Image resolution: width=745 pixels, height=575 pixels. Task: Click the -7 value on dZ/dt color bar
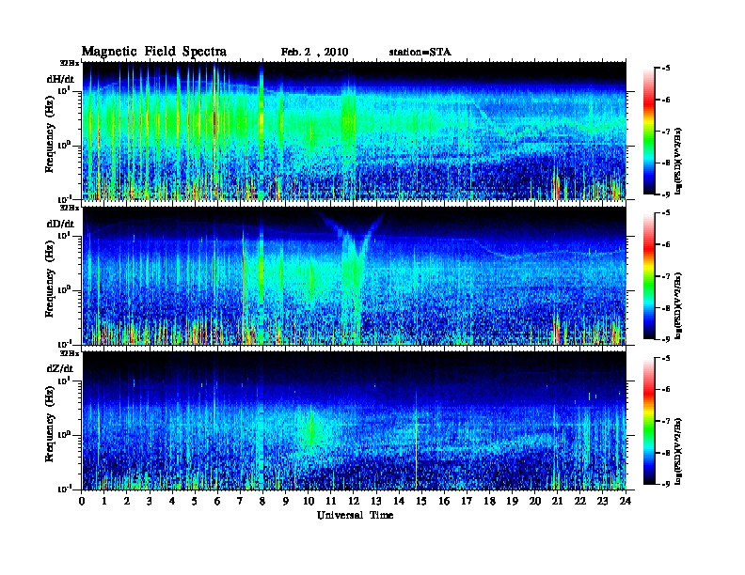[666, 421]
